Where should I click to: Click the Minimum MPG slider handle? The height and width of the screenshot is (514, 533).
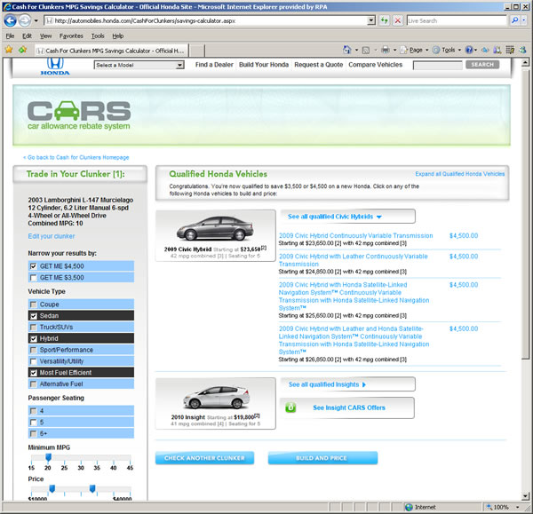48,457
